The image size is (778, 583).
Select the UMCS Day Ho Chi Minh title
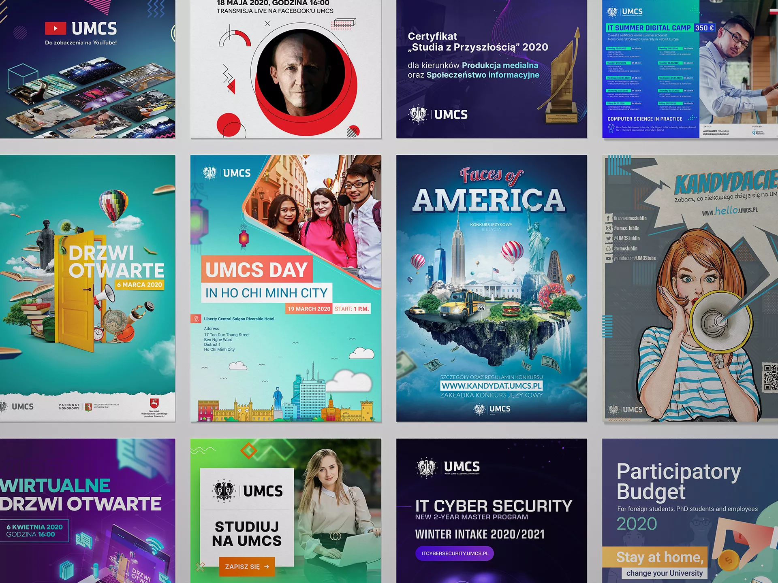[x=256, y=270]
